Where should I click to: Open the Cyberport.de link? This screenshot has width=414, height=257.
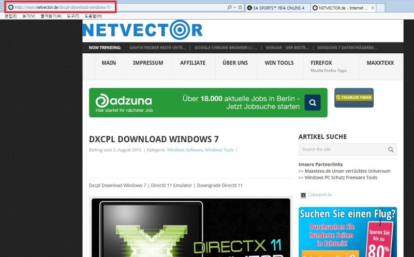tap(319, 195)
